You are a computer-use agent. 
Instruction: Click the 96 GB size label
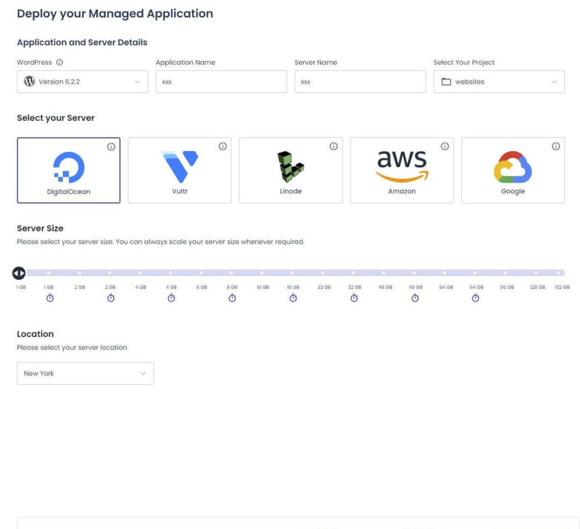tap(507, 287)
